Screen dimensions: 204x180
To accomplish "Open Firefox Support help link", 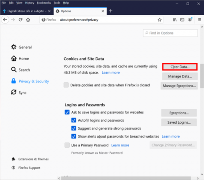I will (26, 168).
